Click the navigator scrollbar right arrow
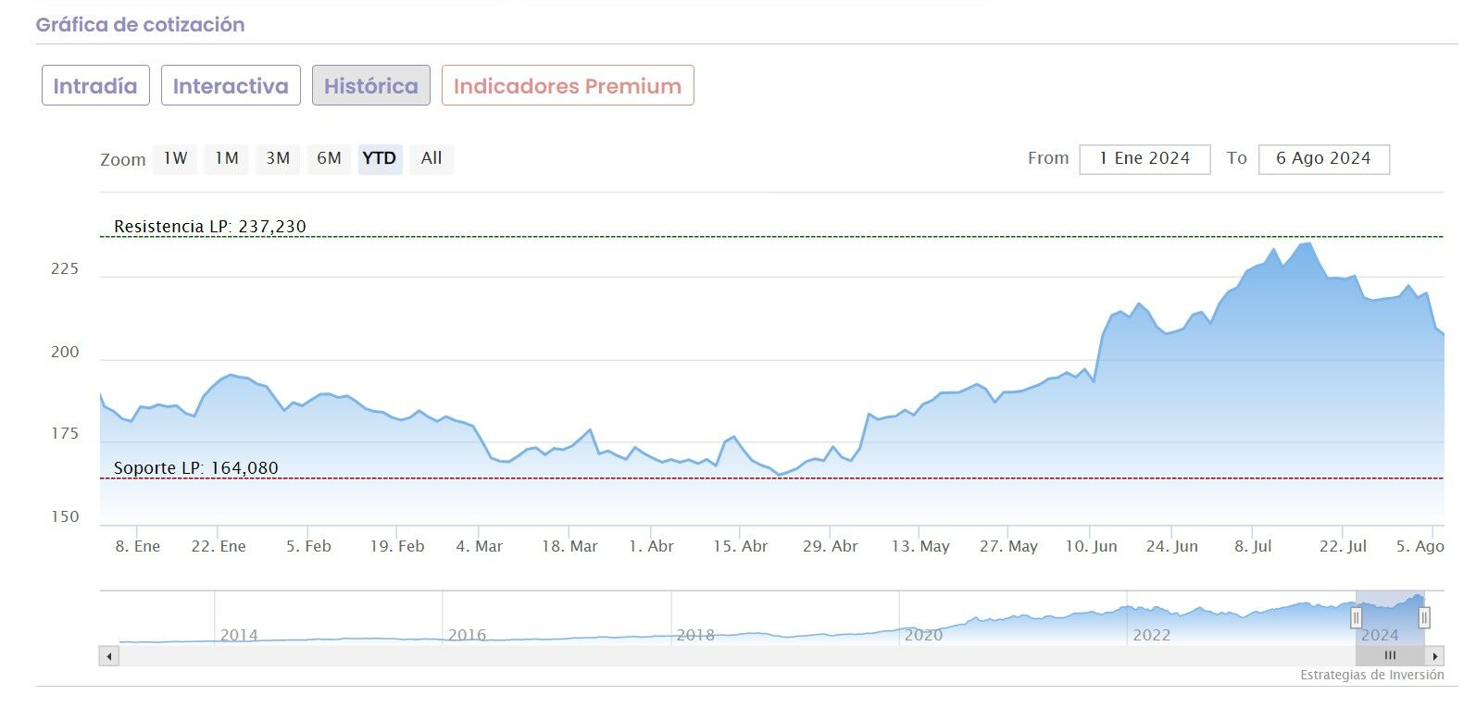The height and width of the screenshot is (708, 1476). [1435, 656]
